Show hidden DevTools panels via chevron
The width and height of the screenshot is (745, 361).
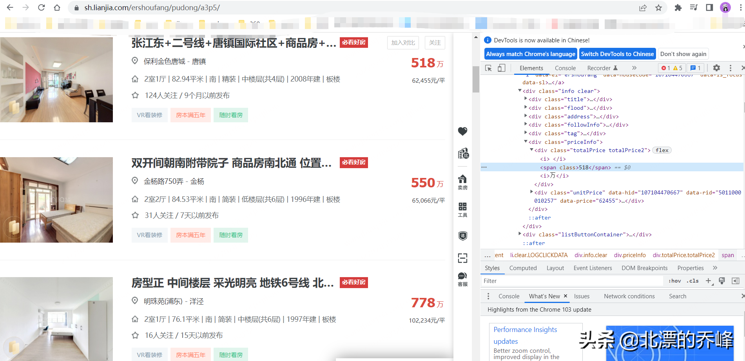click(x=634, y=67)
